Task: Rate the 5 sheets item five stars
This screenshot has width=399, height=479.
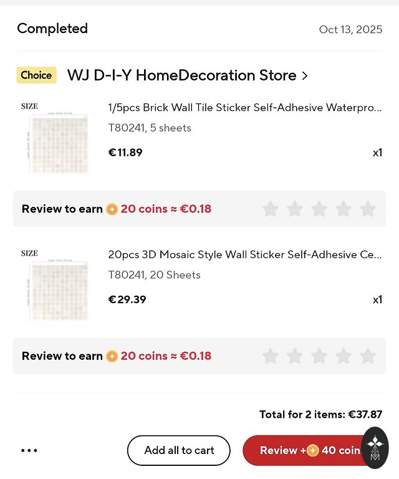Action: (368, 209)
